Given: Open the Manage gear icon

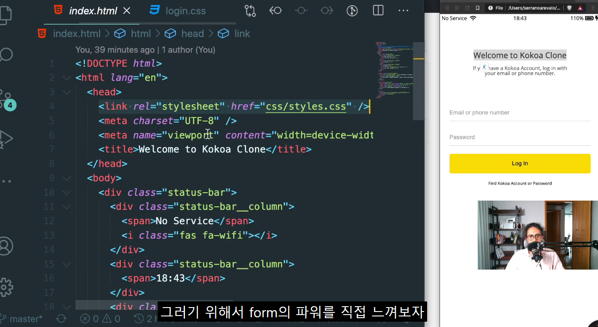Looking at the screenshot, I should pyautogui.click(x=6, y=287).
